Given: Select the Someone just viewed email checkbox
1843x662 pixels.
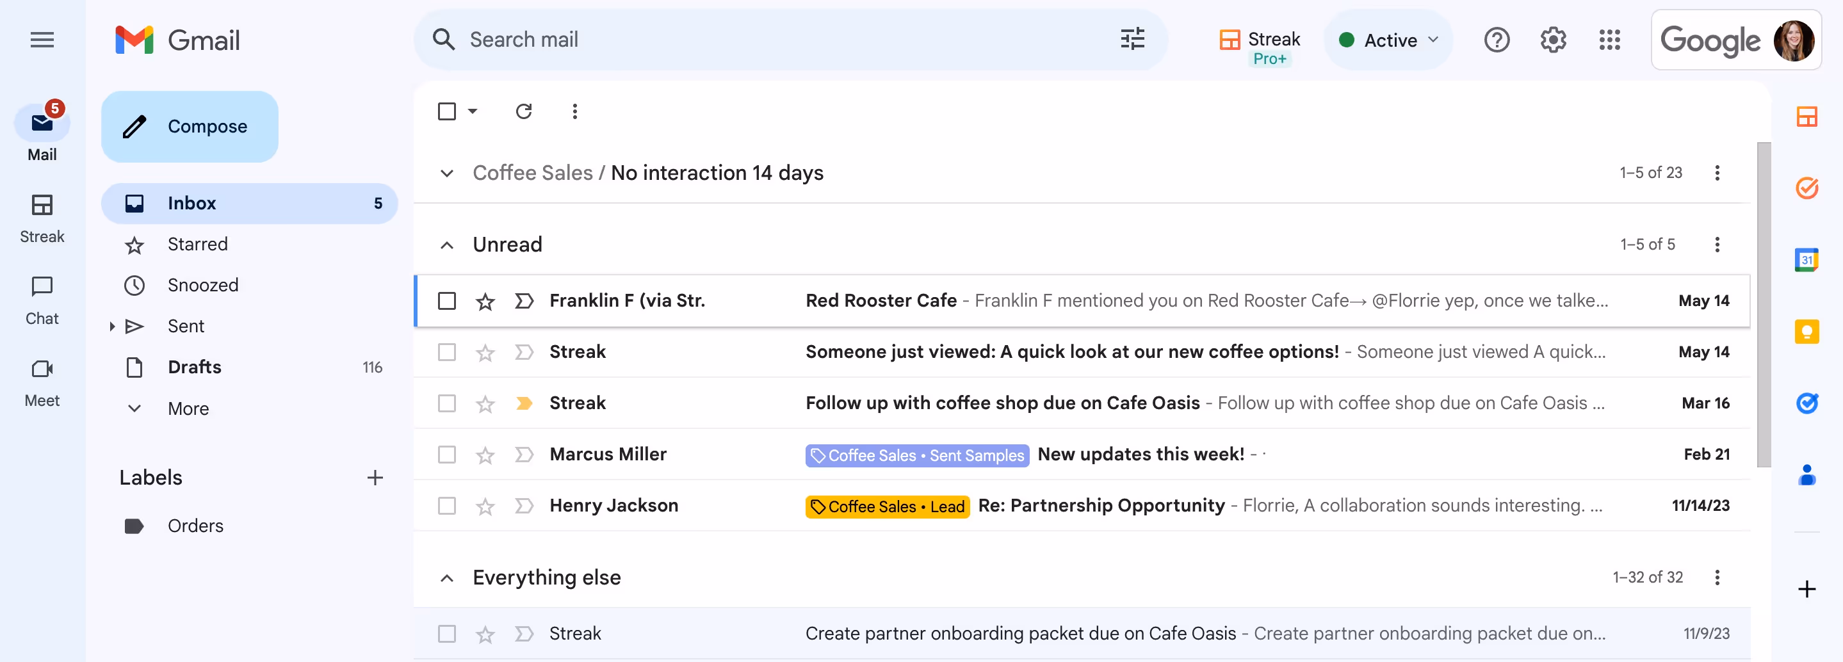Looking at the screenshot, I should click(x=446, y=352).
